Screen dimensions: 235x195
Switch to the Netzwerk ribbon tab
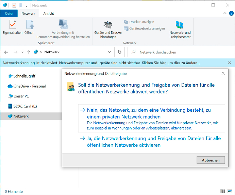click(x=28, y=14)
